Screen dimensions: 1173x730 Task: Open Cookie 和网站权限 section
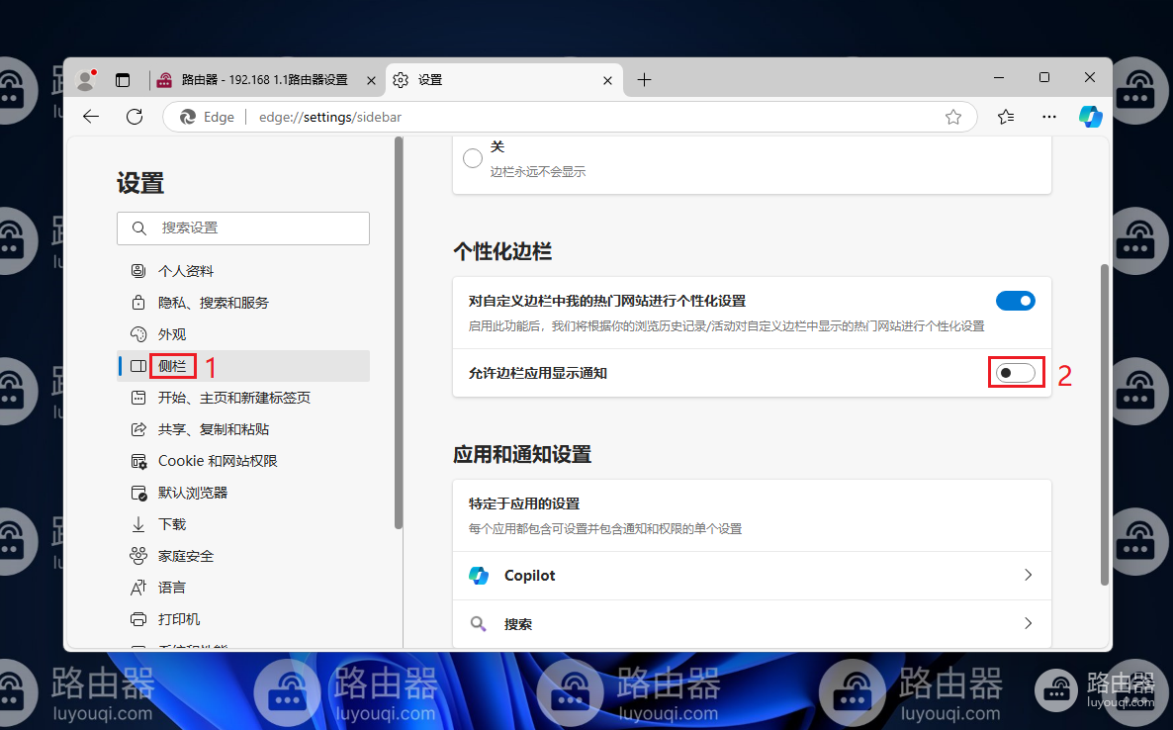[x=243, y=461]
